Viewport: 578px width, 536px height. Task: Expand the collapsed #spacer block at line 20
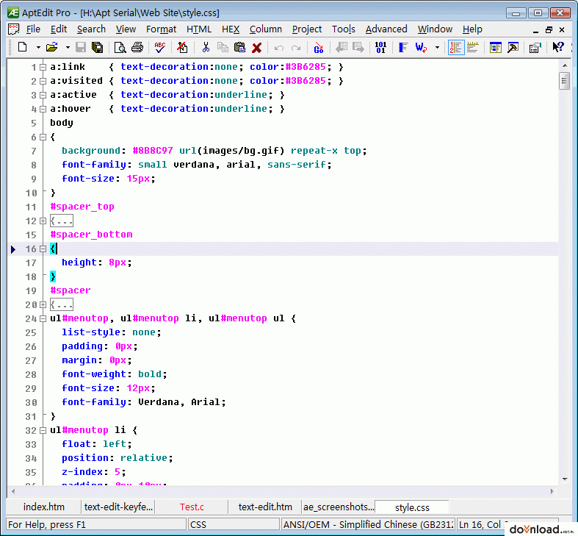[43, 304]
